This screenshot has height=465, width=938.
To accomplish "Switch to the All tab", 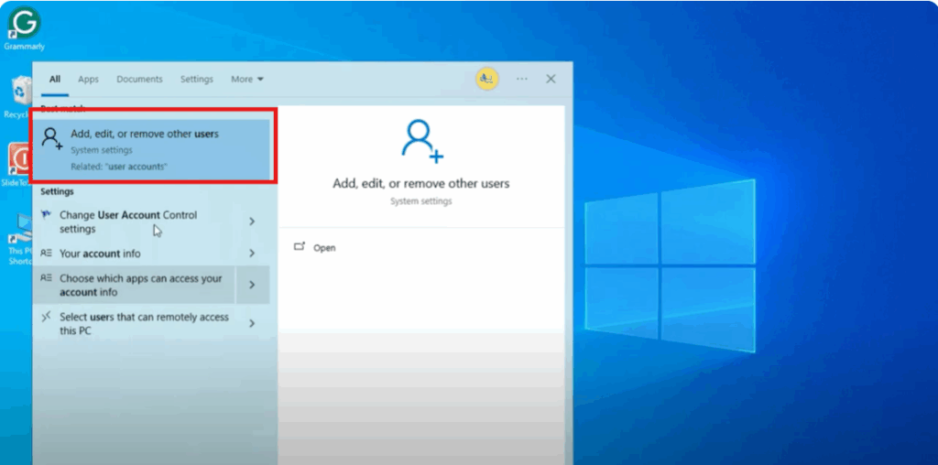I will click(55, 80).
